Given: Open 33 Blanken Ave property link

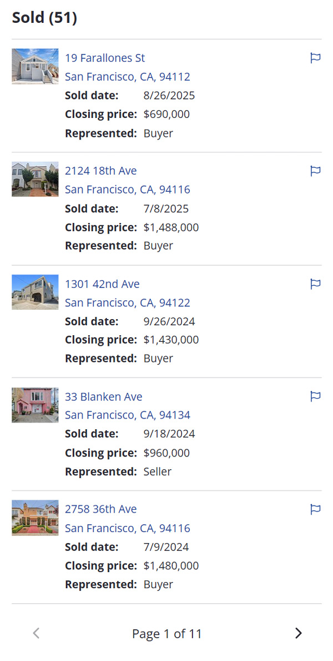Looking at the screenshot, I should 103,396.
